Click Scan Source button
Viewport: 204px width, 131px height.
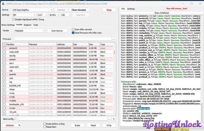[x=57, y=31]
